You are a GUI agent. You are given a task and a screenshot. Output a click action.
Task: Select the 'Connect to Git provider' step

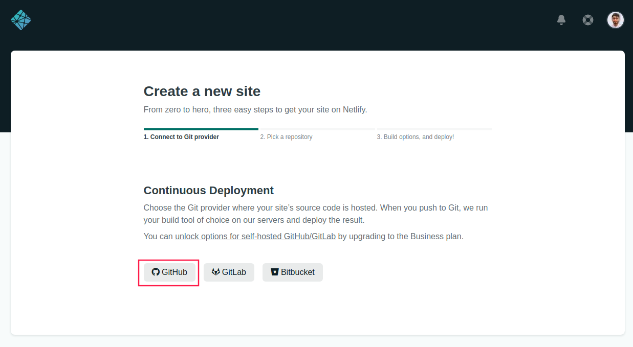pos(181,137)
